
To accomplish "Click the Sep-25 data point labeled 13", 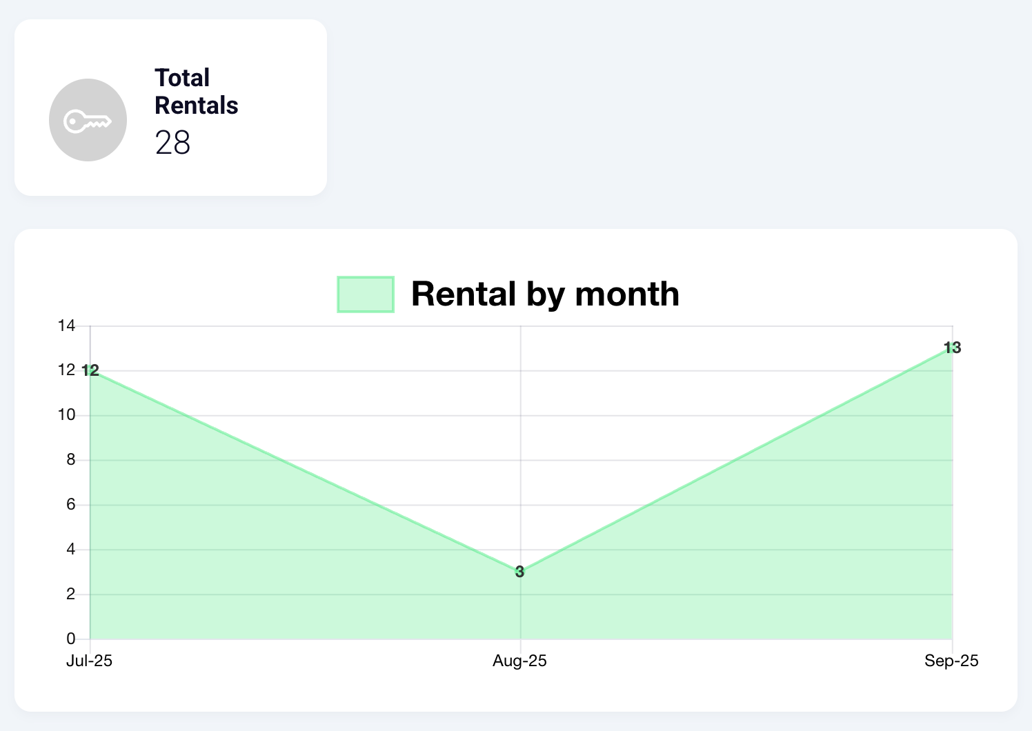I will tap(953, 348).
